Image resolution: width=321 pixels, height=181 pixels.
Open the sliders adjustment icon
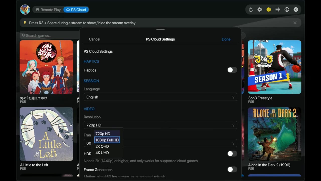coord(278,10)
